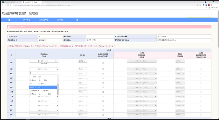The width and height of the screenshot is (219, 120).
Task: Select the highlighted clinic option in dropdown list
Action: tap(43, 87)
